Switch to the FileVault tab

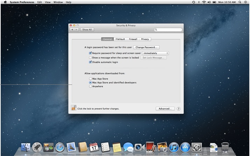click(x=120, y=39)
